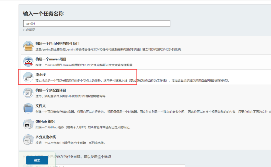Image resolution: width=271 pixels, height=167 pixels.
Task: Select the 多分支流水线 title
Action: click(46, 137)
